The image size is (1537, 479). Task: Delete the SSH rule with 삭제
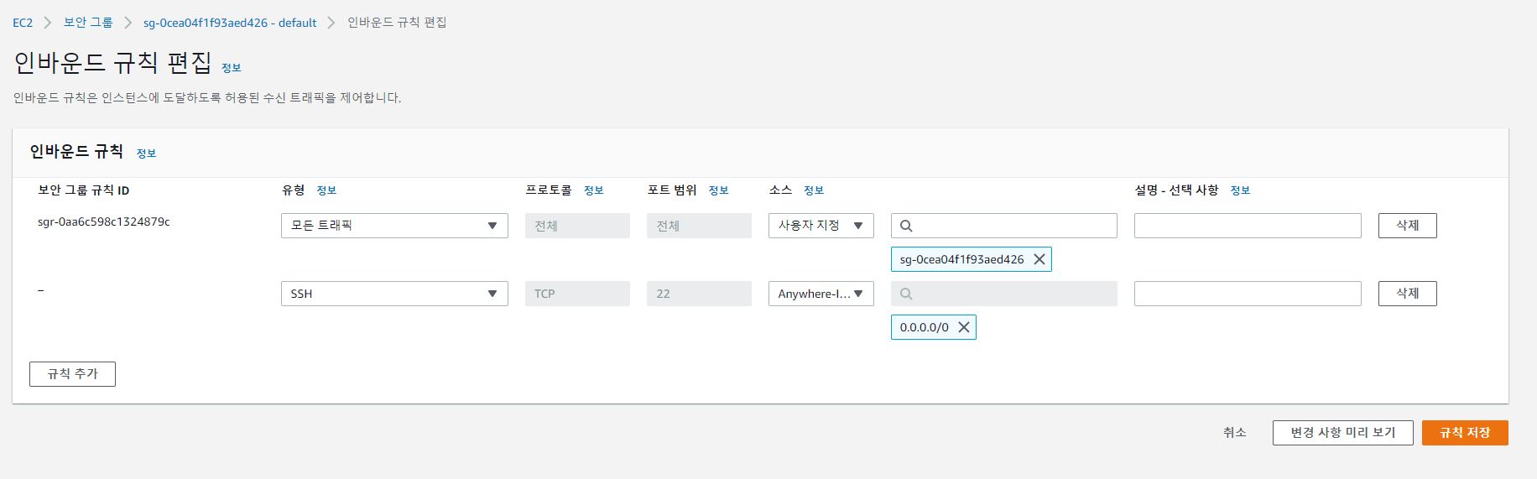(1407, 294)
